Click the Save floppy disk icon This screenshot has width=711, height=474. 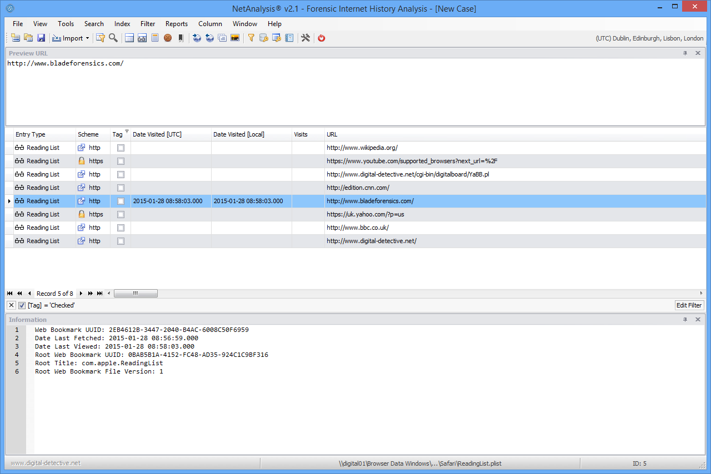(x=41, y=38)
